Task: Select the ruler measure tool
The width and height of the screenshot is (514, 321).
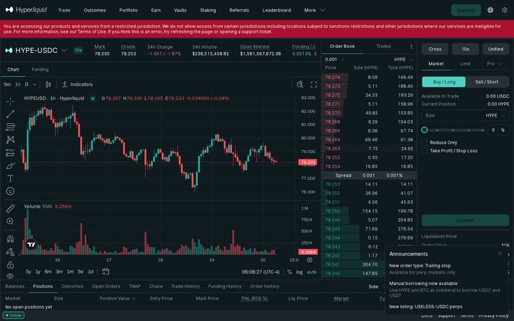Action: tap(10, 208)
